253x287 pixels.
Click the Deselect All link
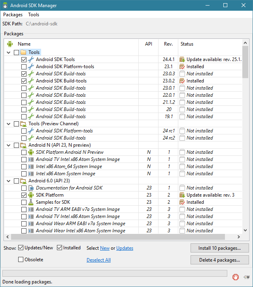pyautogui.click(x=98, y=260)
